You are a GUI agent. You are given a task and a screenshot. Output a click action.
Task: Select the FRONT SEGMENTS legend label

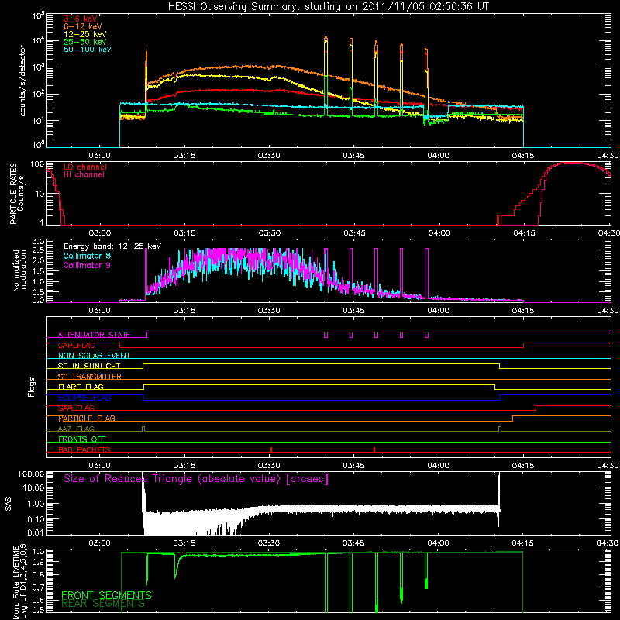point(106,595)
